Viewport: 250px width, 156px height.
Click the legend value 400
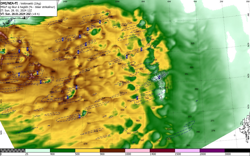52,154
